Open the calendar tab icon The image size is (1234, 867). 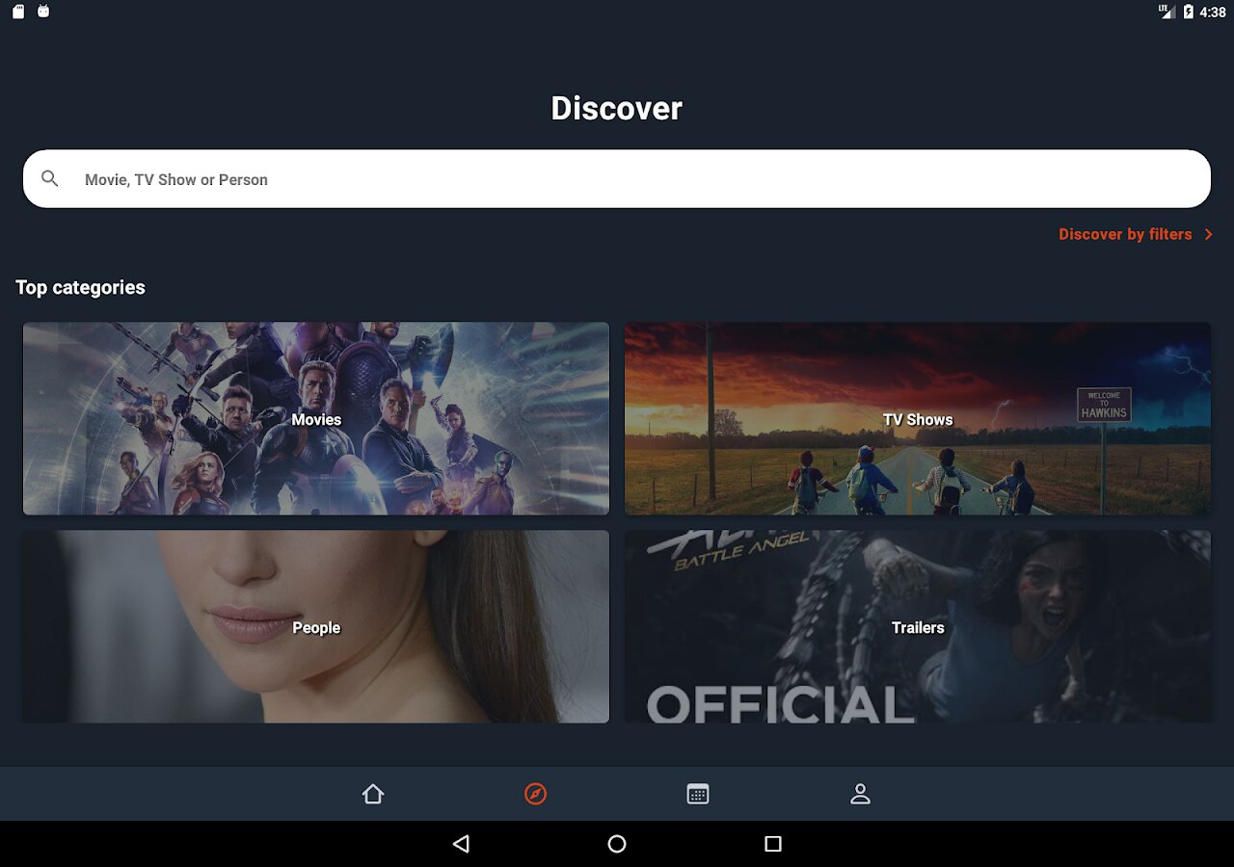click(698, 794)
